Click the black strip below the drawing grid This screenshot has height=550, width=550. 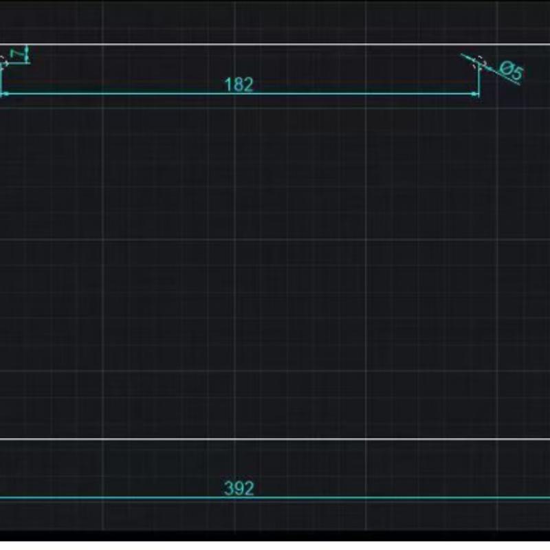(x=275, y=538)
